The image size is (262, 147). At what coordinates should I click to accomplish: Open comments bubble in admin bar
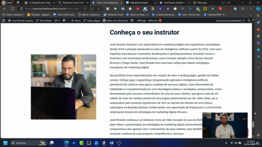(x=65, y=20)
